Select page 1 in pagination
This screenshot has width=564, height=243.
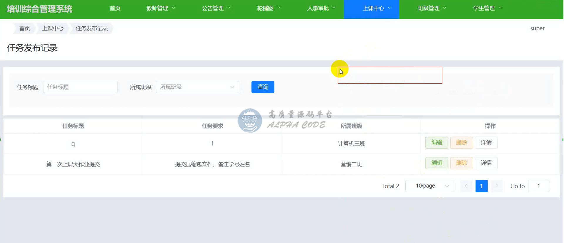(481, 186)
